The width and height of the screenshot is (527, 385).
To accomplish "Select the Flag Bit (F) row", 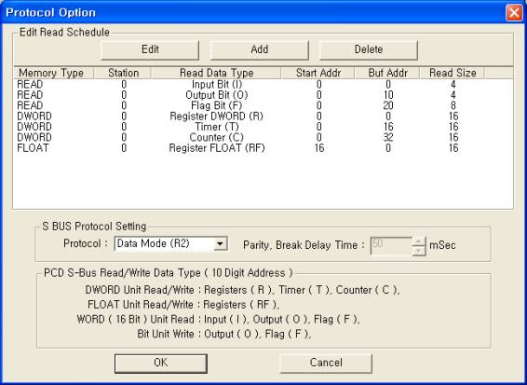I will tap(263, 105).
